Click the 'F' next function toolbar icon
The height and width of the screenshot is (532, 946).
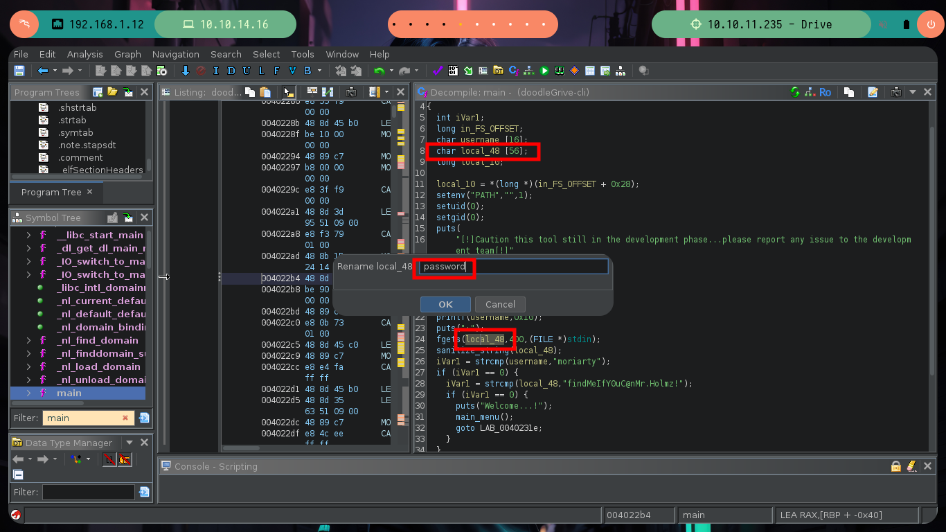tap(276, 71)
